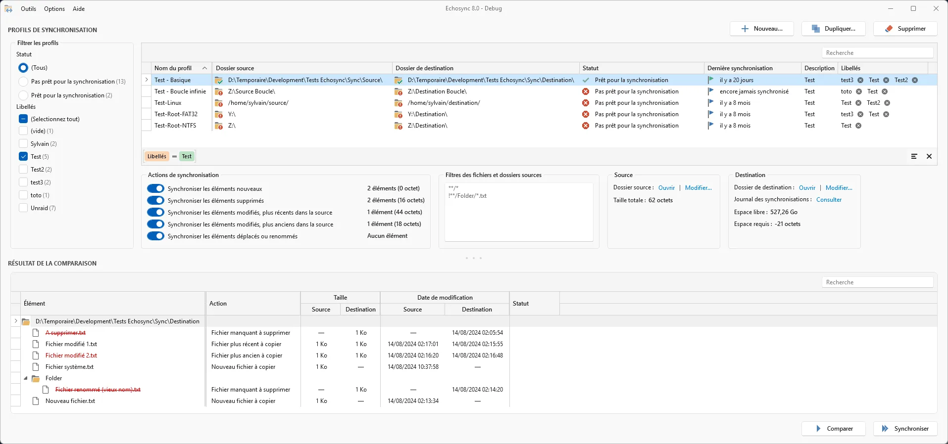
Task: Click green checkmark status icon of Test - Basique
Action: pos(586,80)
